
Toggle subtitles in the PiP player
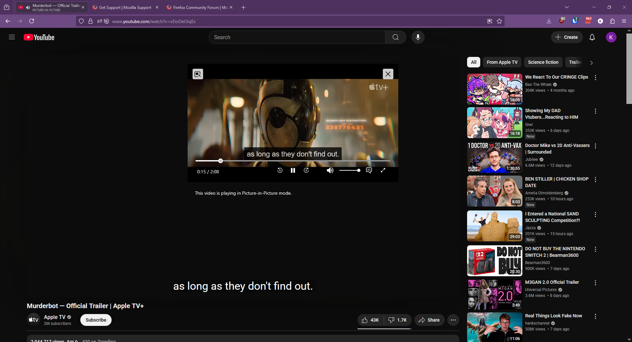[x=369, y=170]
